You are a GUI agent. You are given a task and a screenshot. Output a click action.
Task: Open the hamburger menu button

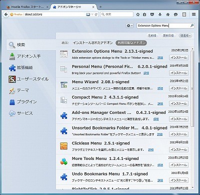coord(193,15)
